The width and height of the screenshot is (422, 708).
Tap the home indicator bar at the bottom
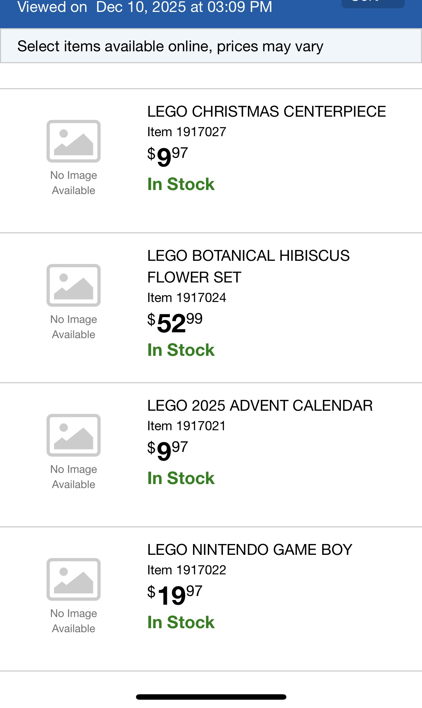211,697
